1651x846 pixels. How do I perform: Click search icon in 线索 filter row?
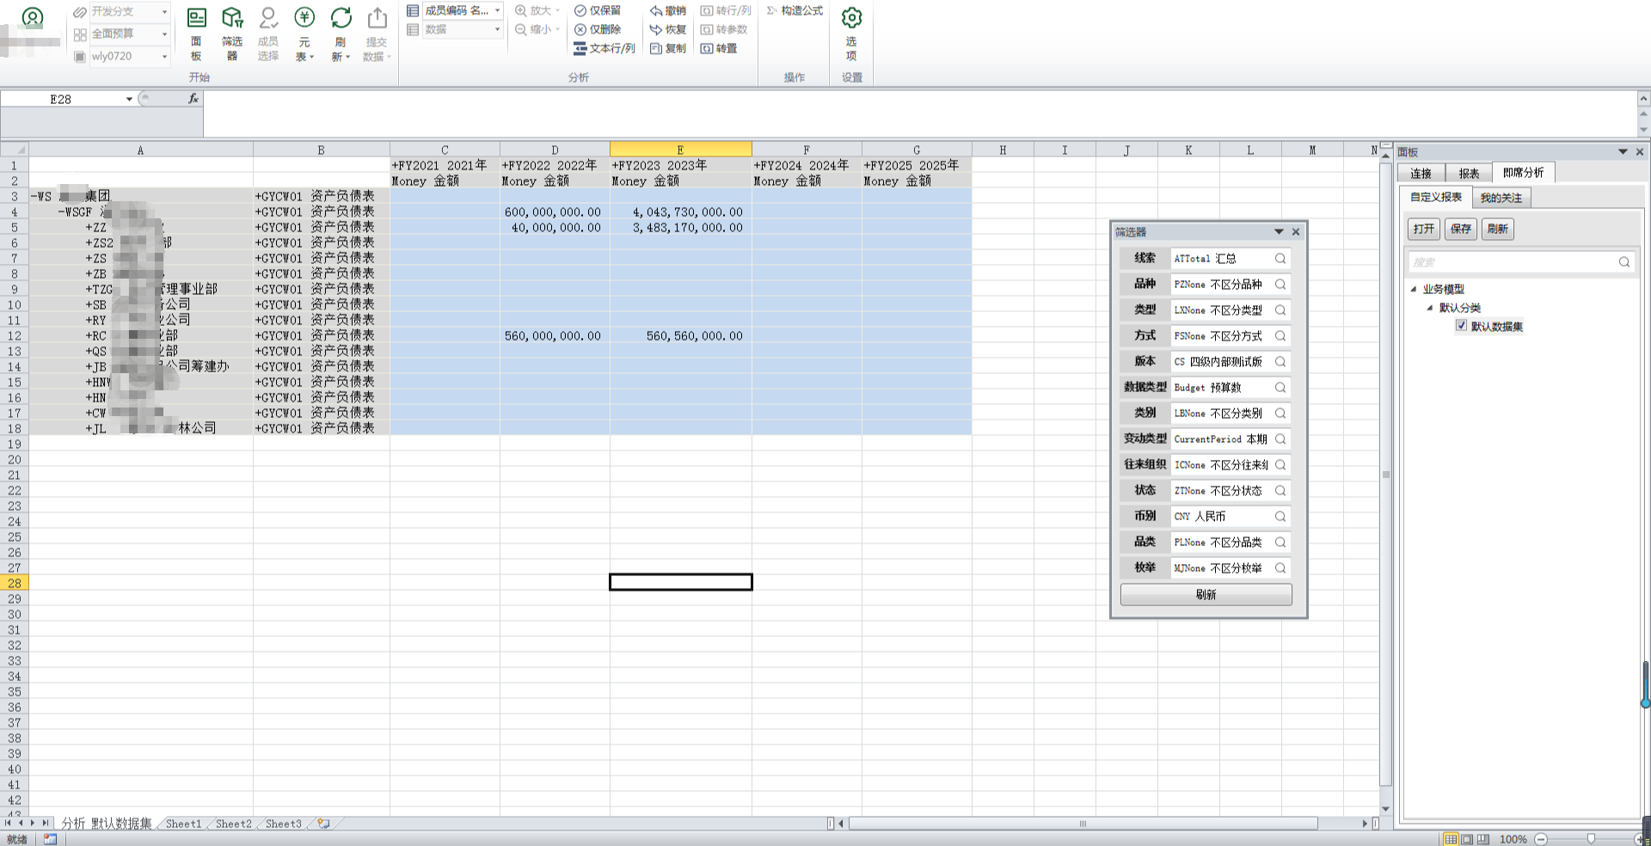tap(1280, 258)
